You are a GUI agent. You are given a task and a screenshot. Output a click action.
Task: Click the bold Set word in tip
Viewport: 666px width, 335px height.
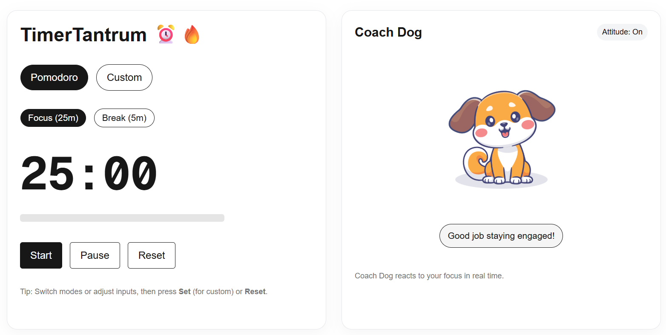click(184, 292)
